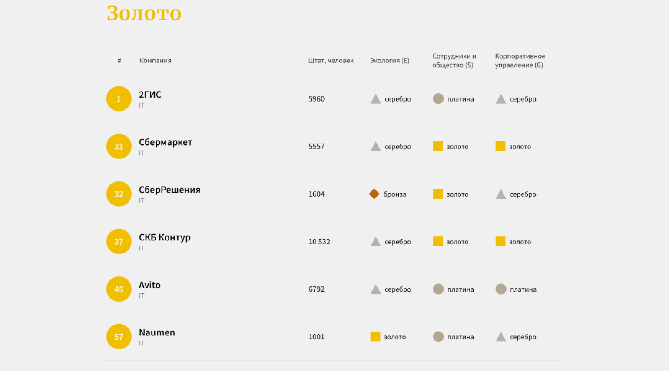Click 2ГИС employees platinum circle icon

(438, 98)
